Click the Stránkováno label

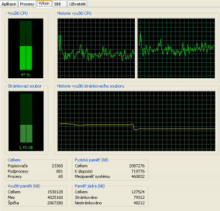86,197
